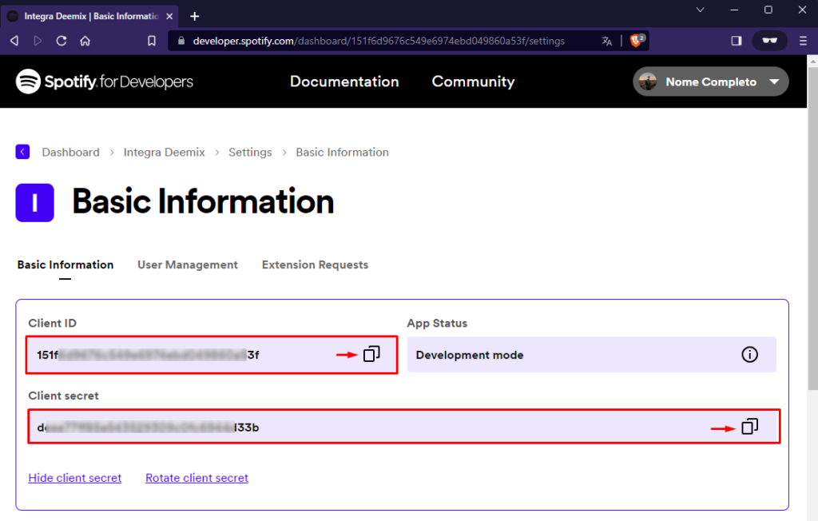Viewport: 818px width, 521px height.
Task: Click Rotate client secret link
Action: (197, 478)
